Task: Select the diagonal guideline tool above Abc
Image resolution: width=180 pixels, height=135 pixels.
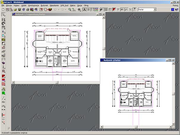Action: [x=4, y=98]
